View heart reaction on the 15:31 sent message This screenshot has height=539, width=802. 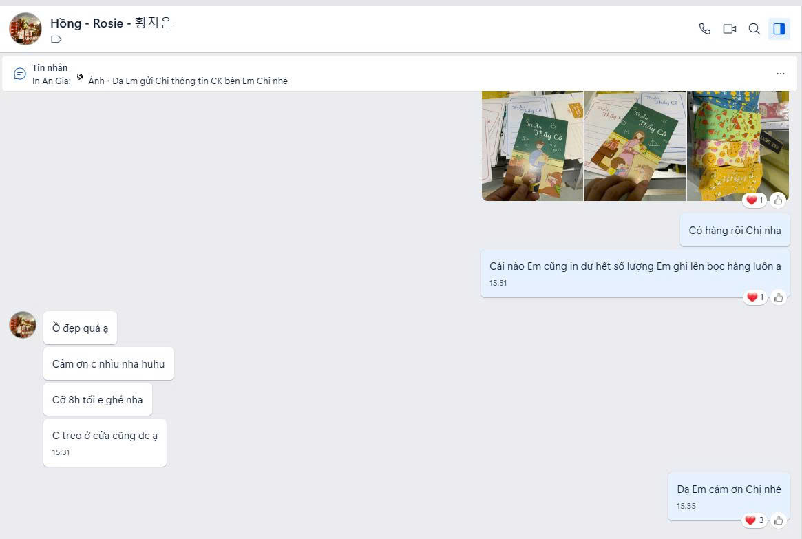(754, 297)
